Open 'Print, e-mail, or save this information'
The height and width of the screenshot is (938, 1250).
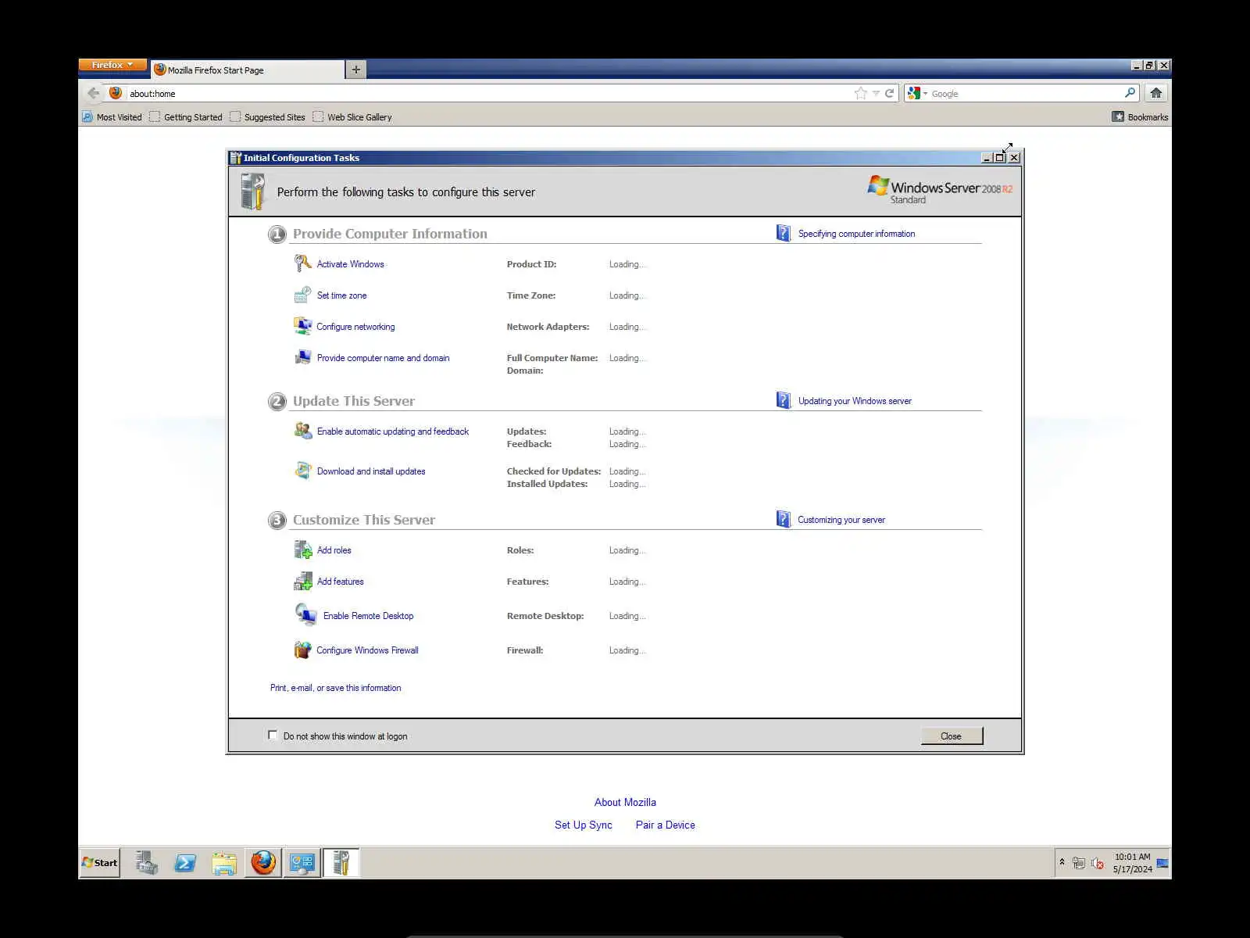[x=336, y=688]
